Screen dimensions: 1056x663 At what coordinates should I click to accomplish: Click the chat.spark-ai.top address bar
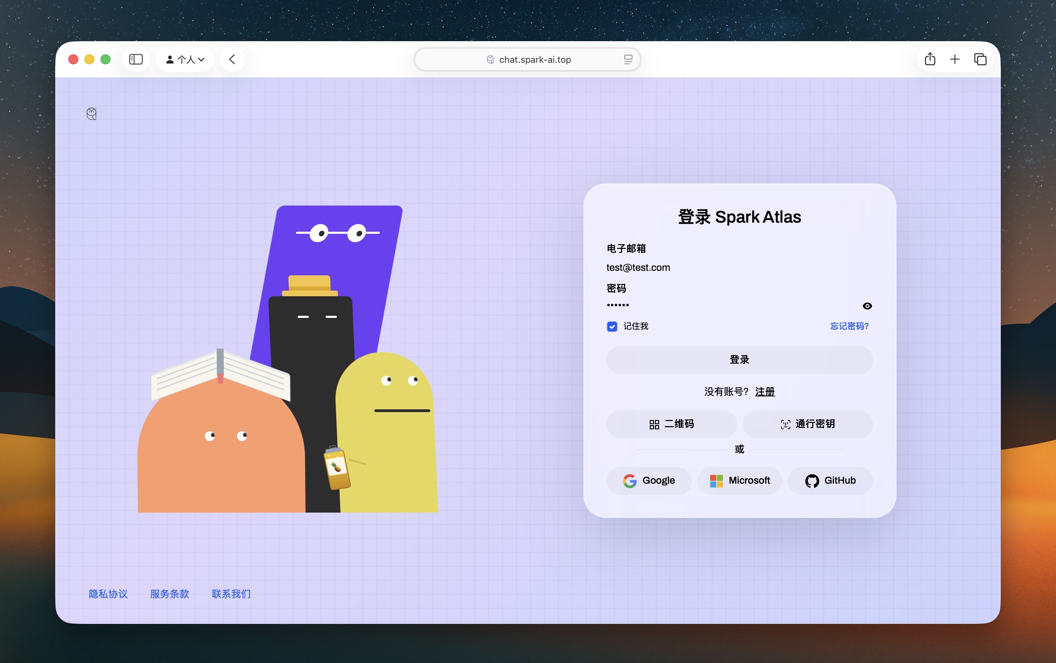528,59
